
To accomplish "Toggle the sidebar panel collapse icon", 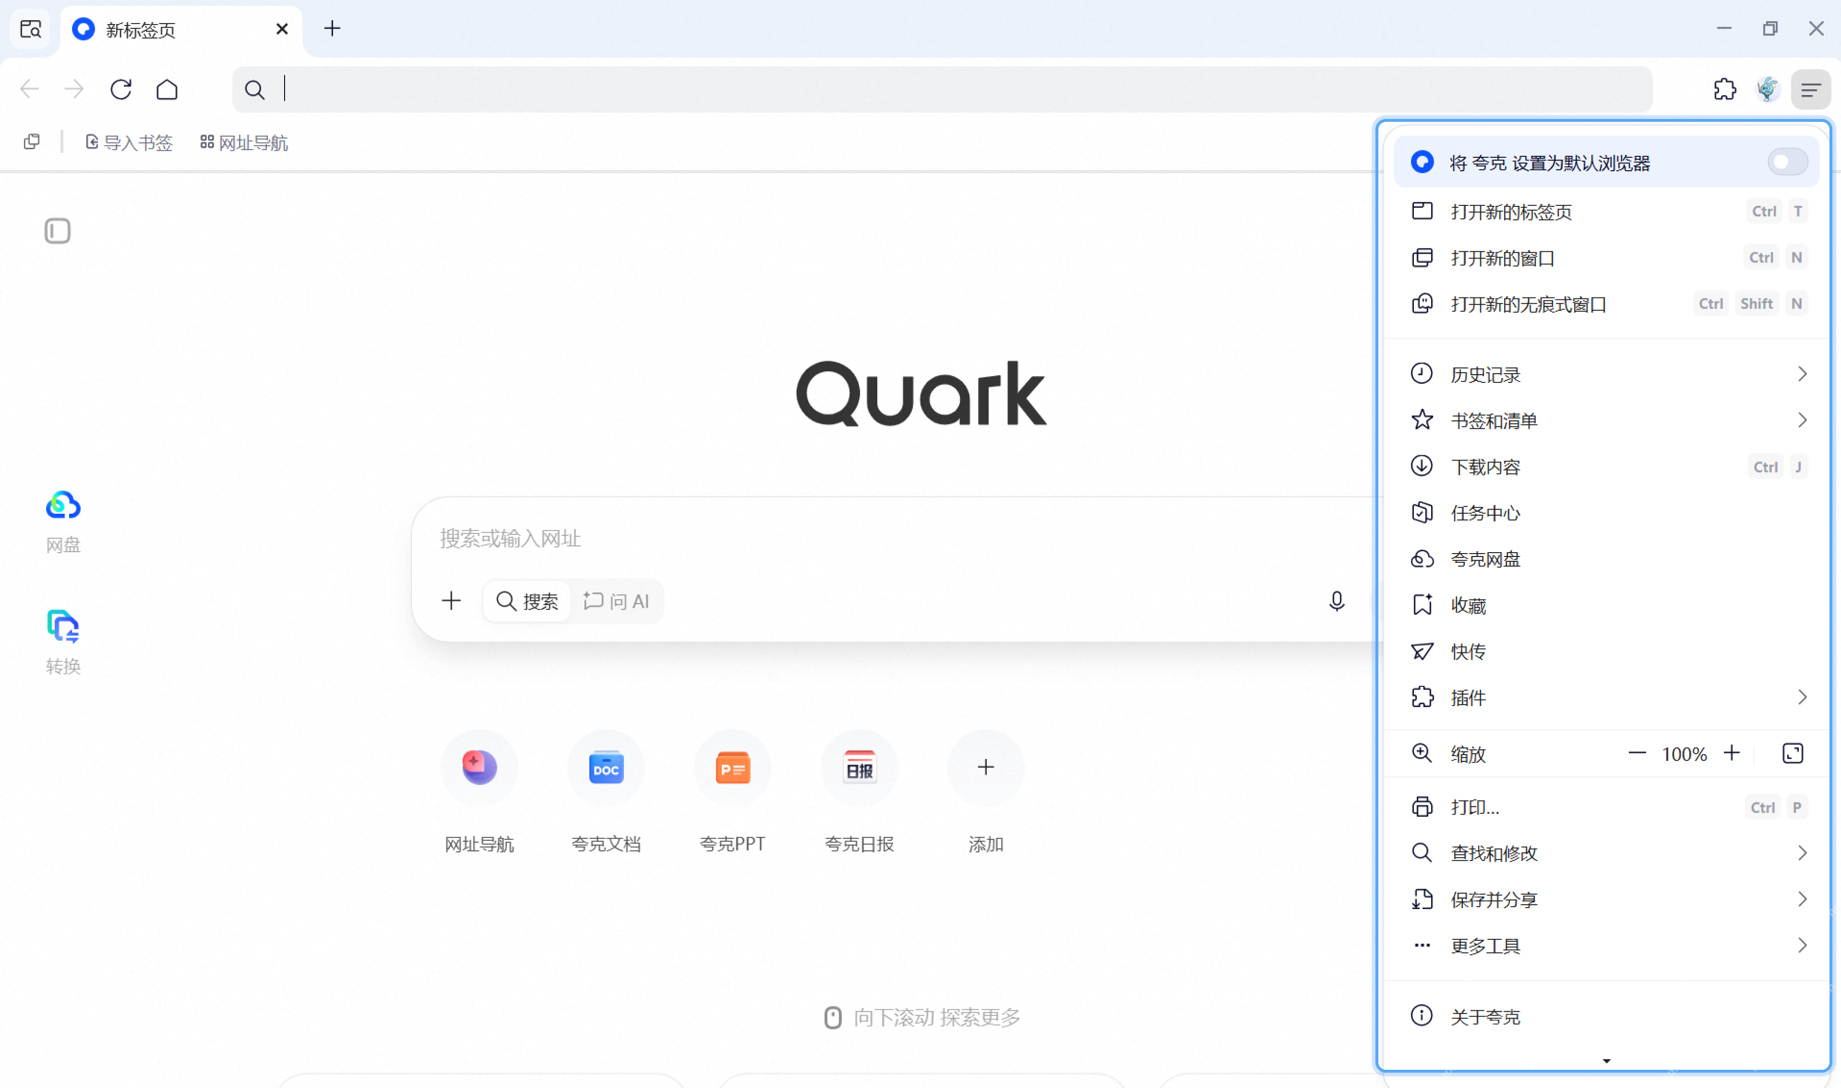I will (x=57, y=231).
